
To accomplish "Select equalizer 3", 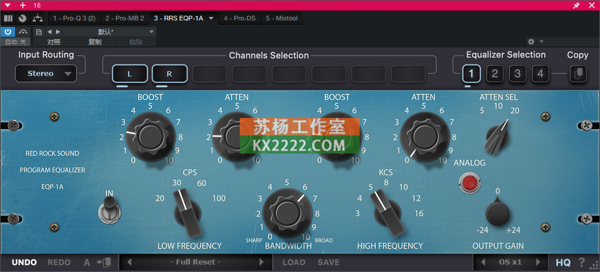I will (518, 74).
